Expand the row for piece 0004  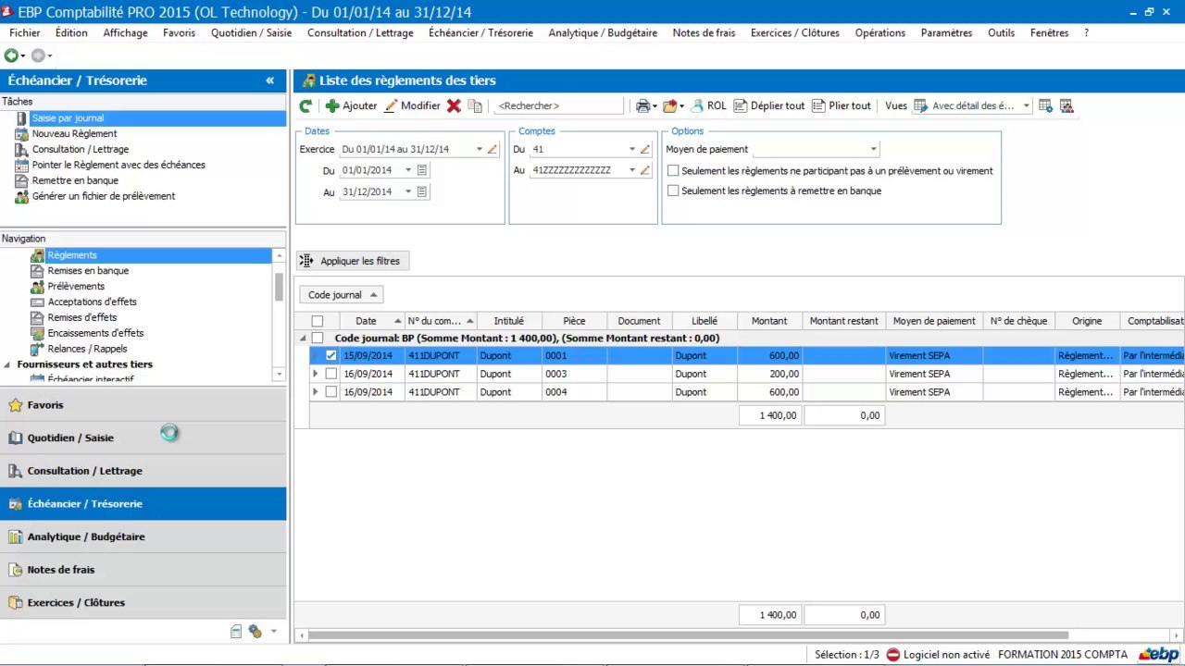[315, 392]
